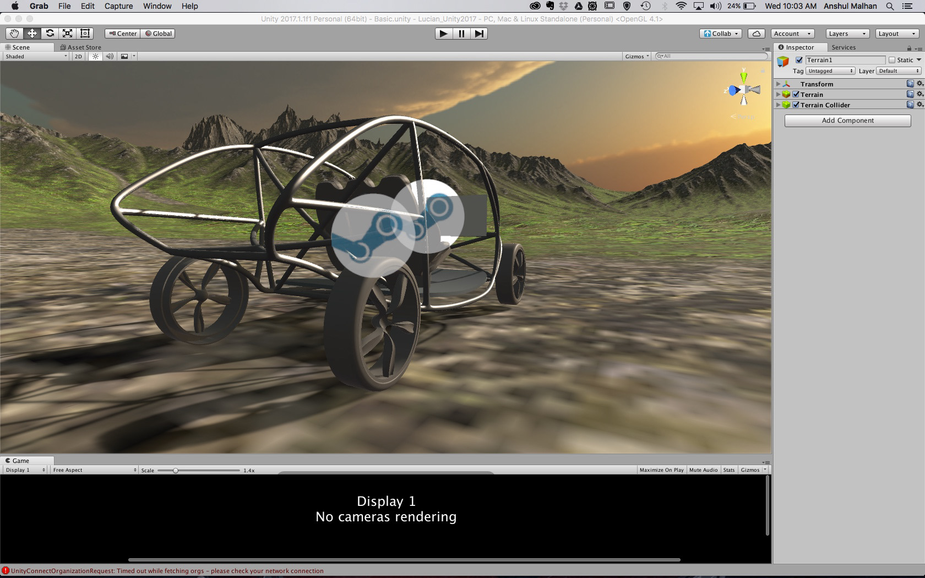This screenshot has width=925, height=578.
Task: Open Terrain Collider help reference icon
Action: [910, 105]
